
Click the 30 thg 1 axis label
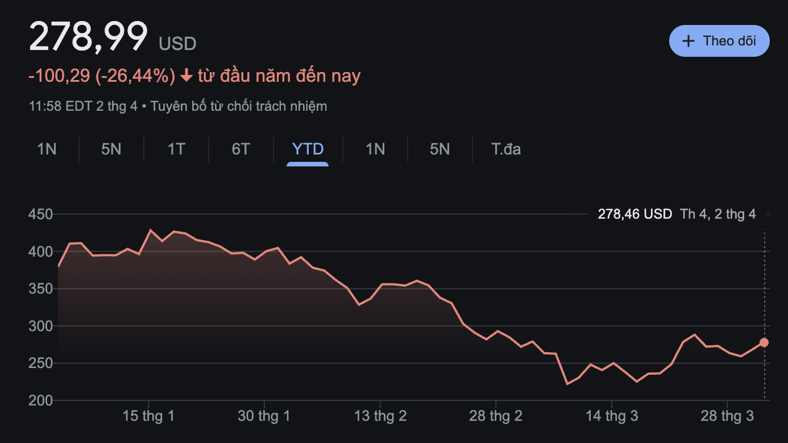click(264, 416)
